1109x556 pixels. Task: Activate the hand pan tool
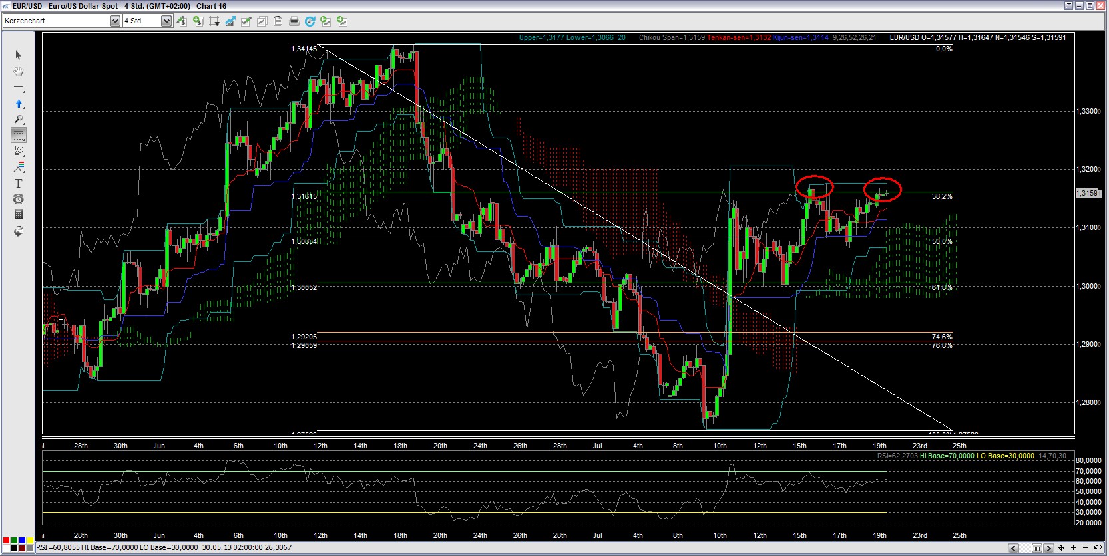point(19,72)
